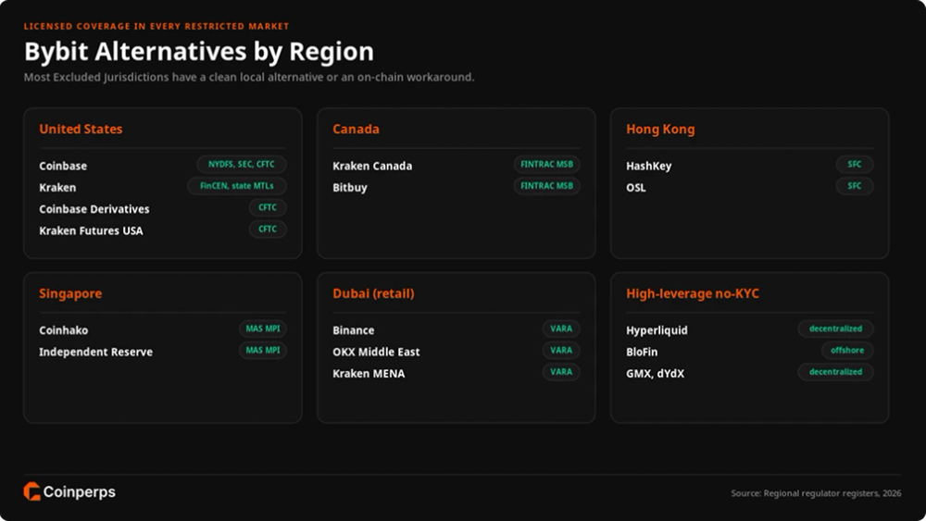Click the HashKey entry
The height and width of the screenshot is (521, 926).
coord(649,166)
